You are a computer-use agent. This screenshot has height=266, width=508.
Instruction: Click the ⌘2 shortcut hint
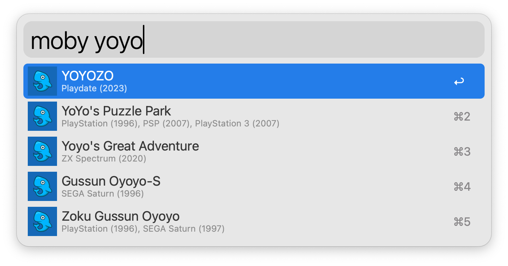tap(462, 117)
